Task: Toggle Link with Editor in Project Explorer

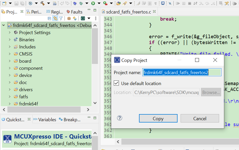Action: [55, 18]
